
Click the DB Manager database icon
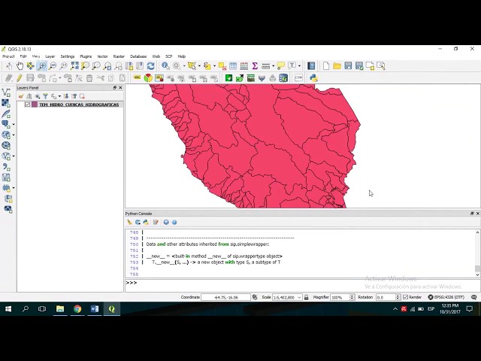tap(283, 78)
